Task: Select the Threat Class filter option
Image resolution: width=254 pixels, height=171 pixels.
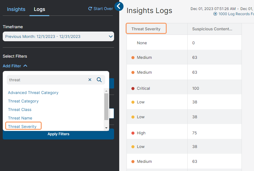Action: [20, 109]
